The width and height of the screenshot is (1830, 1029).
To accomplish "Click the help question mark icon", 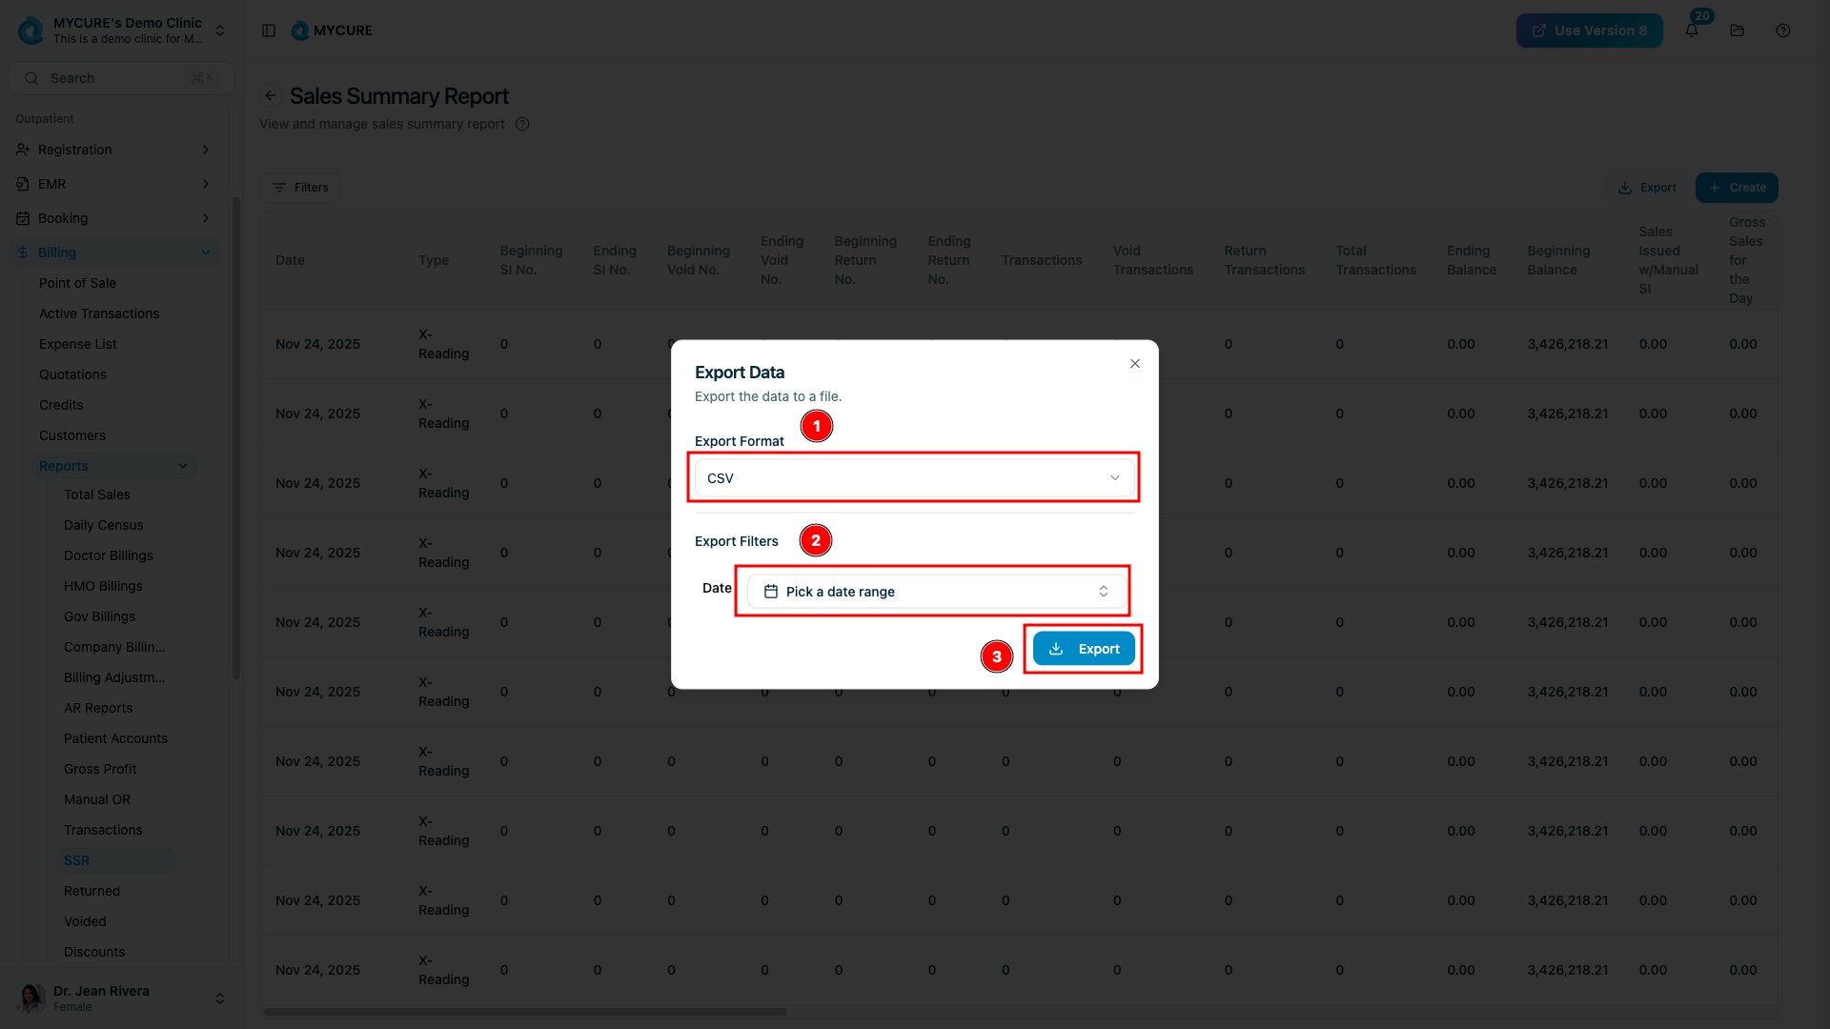I will pyautogui.click(x=1783, y=30).
